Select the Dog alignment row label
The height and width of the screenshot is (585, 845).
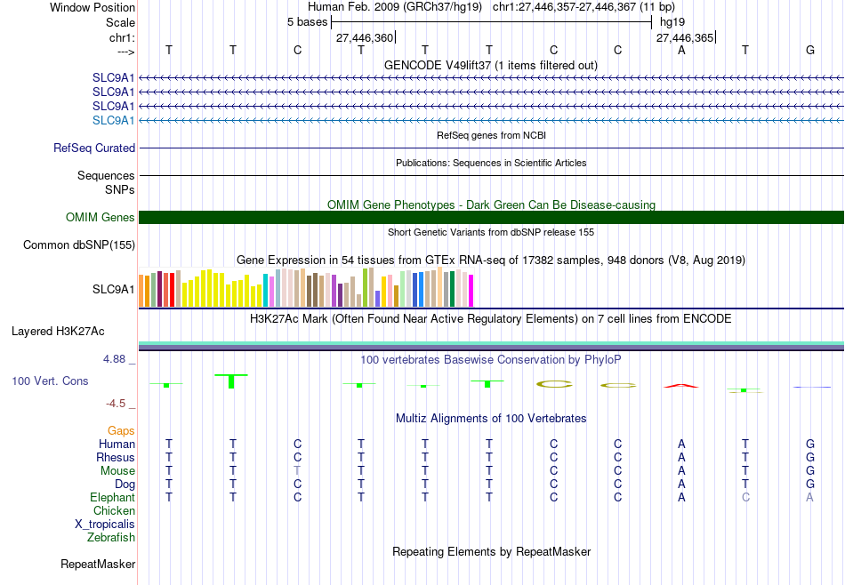(125, 485)
